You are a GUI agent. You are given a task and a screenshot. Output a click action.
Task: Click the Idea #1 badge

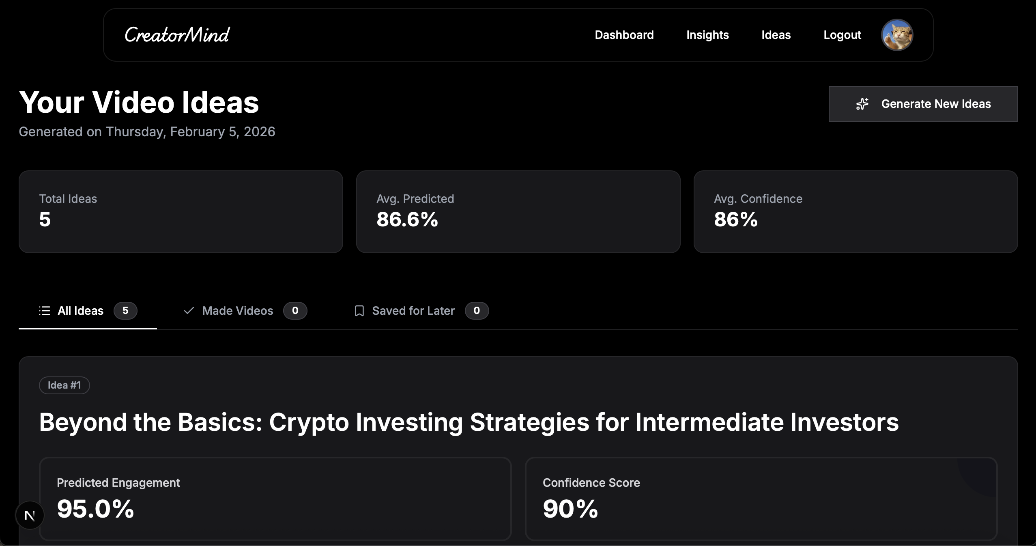pos(64,385)
